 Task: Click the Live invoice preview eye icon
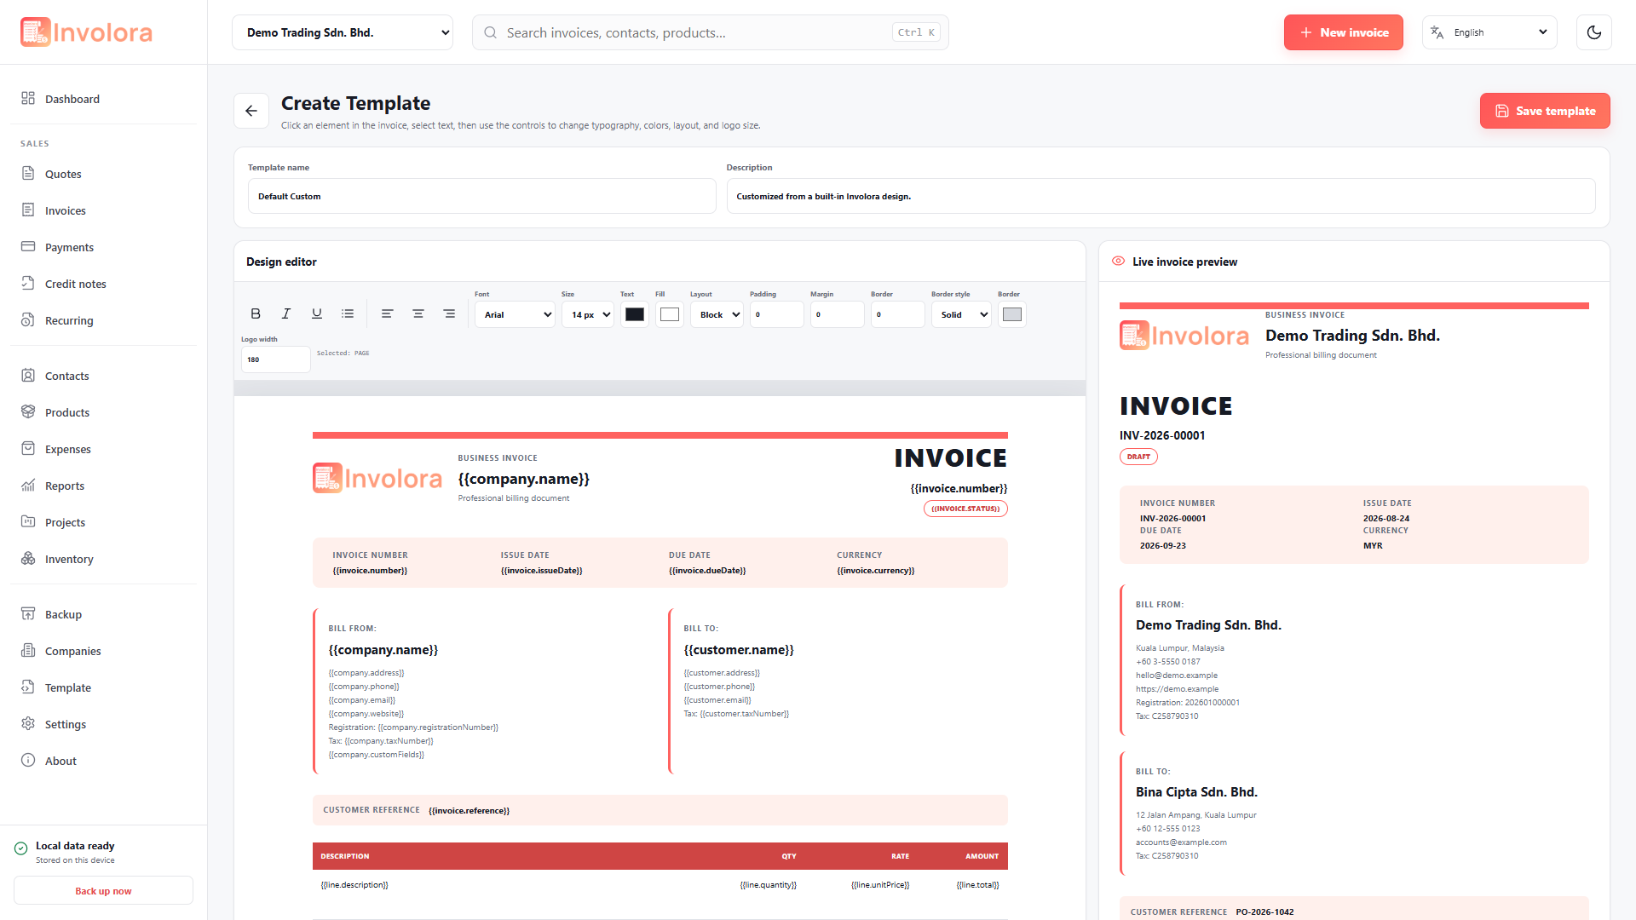click(1118, 262)
